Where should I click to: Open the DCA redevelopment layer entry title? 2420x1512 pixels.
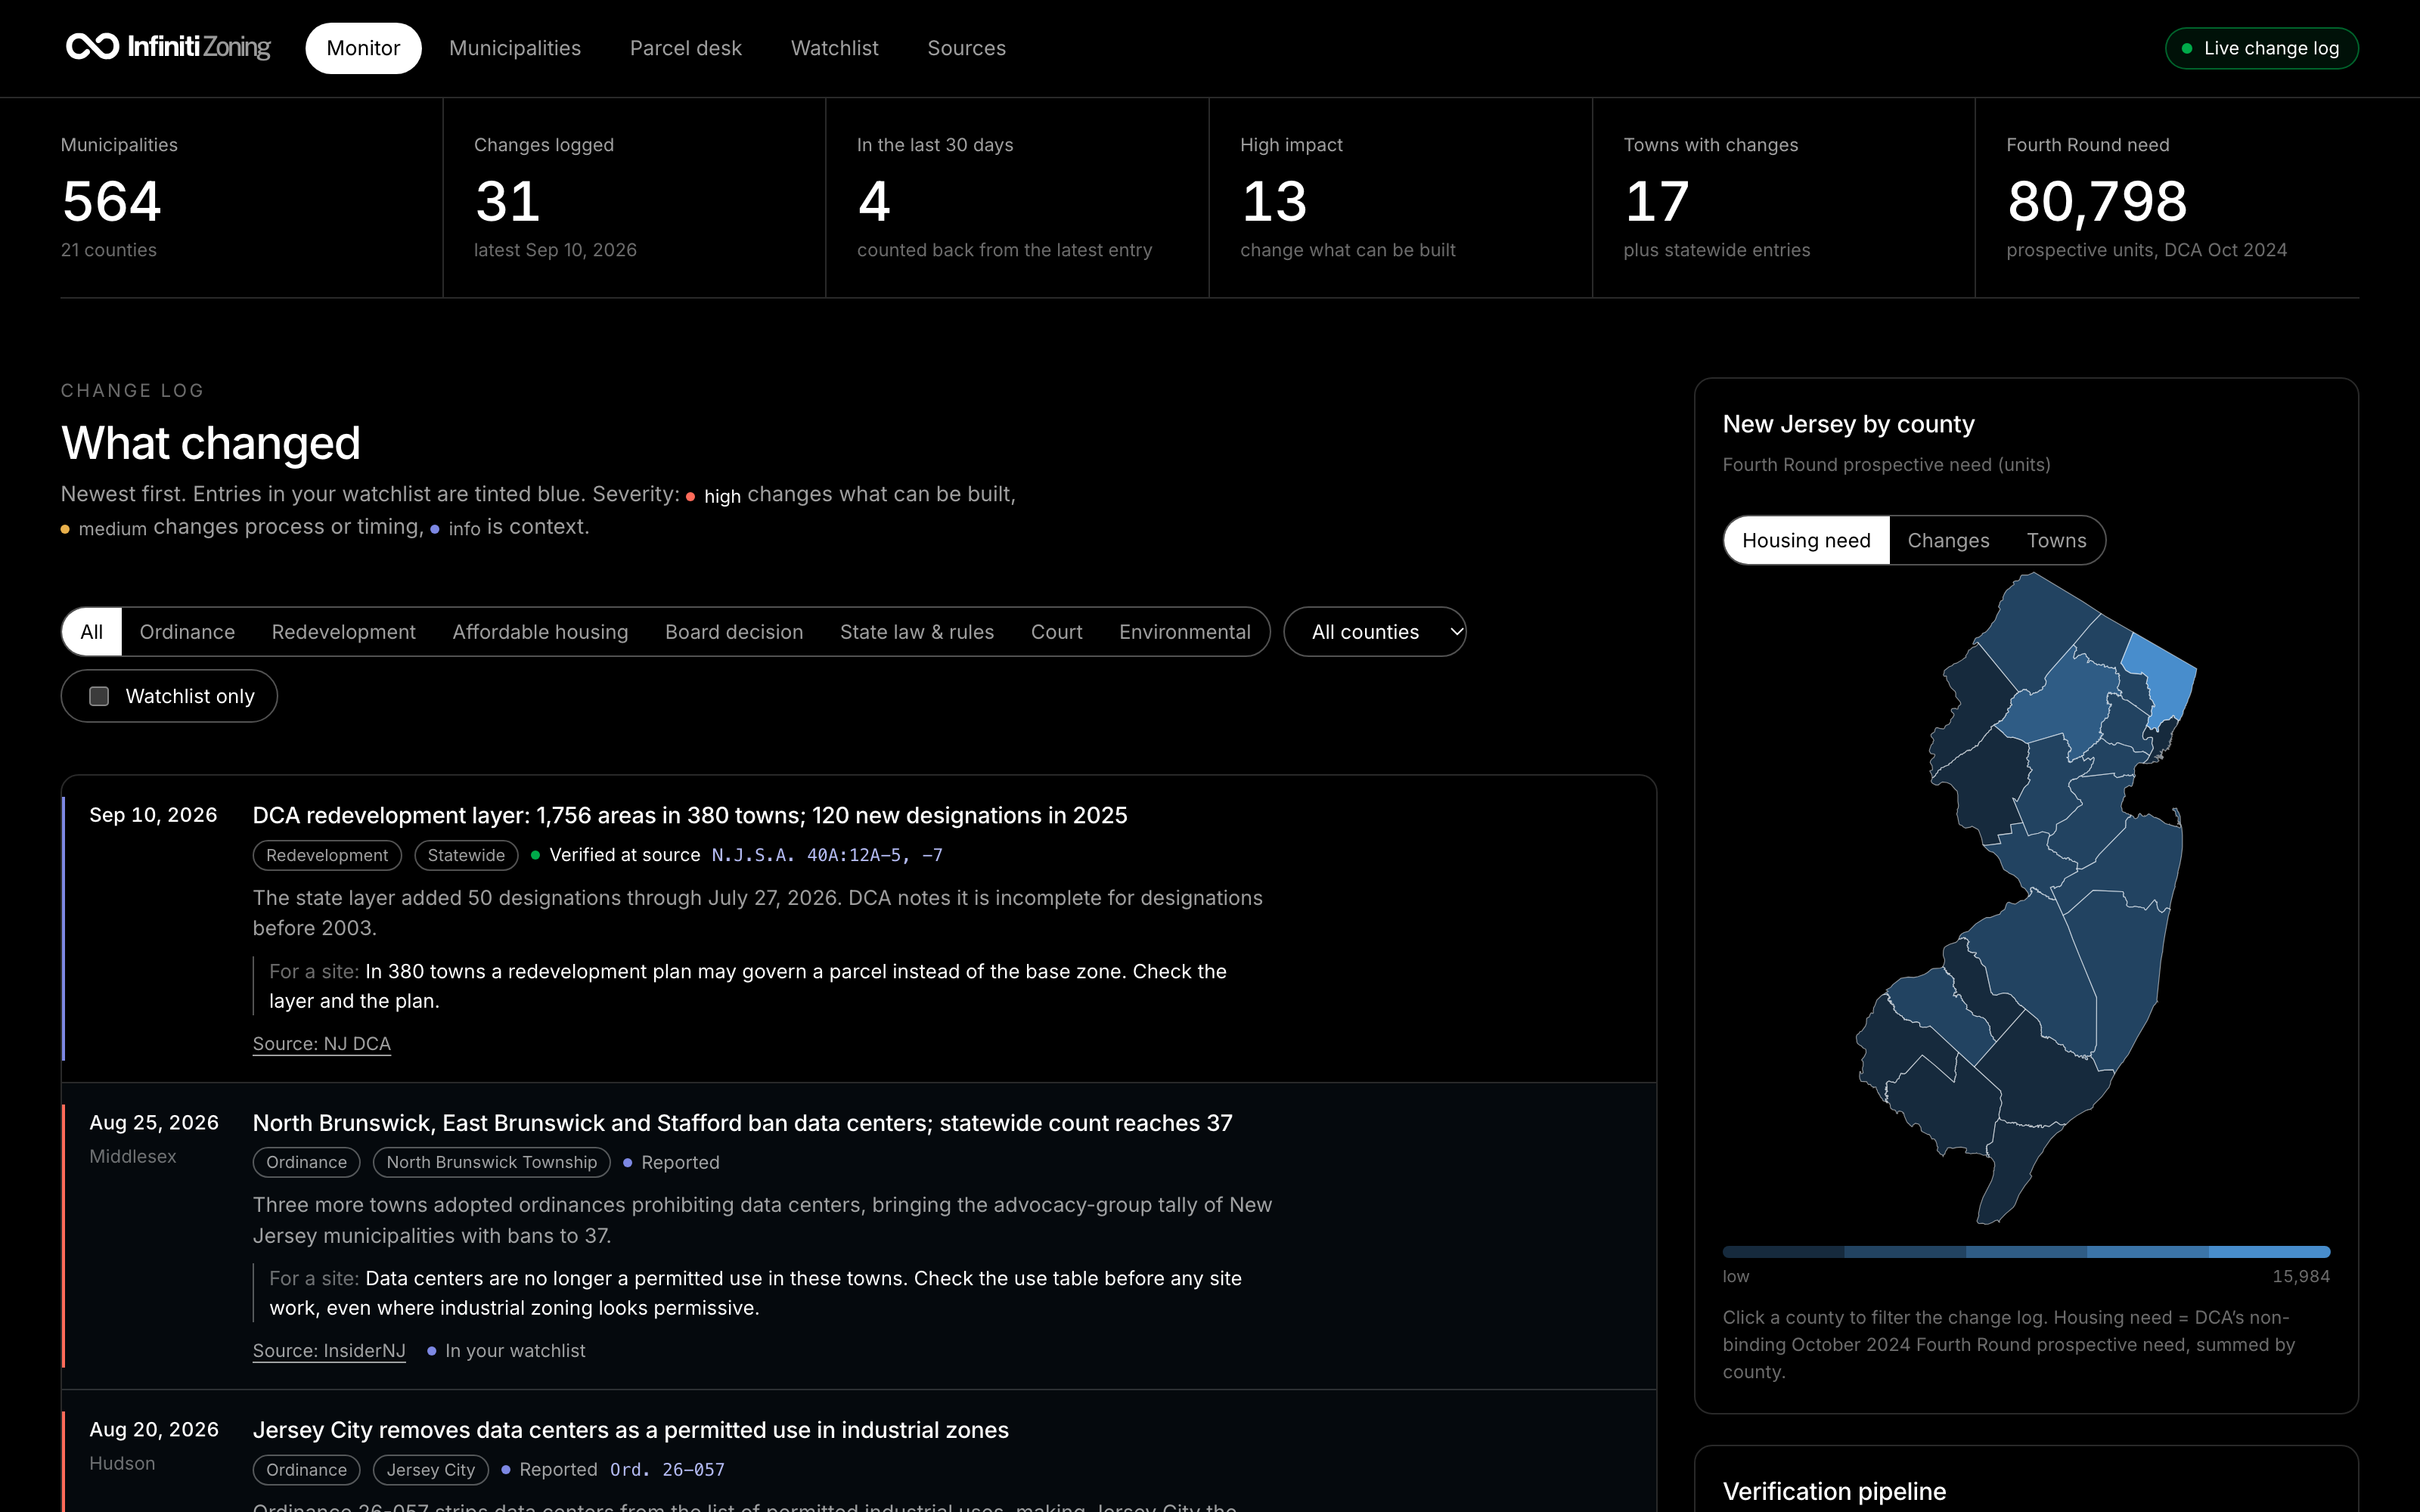[x=689, y=815]
